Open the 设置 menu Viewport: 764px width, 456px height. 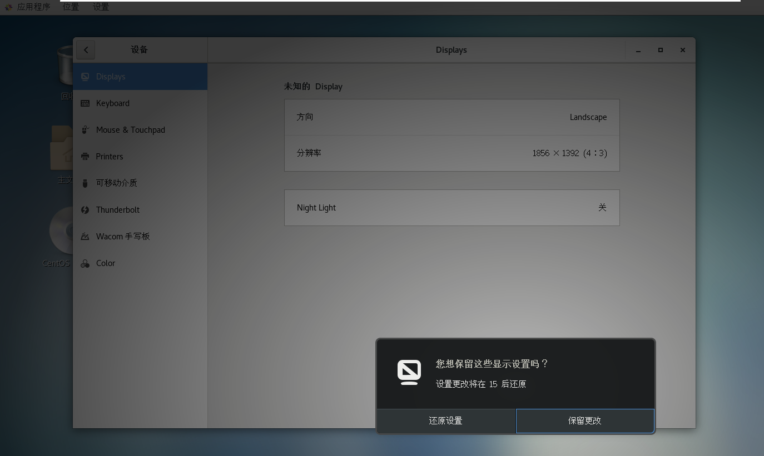100,7
